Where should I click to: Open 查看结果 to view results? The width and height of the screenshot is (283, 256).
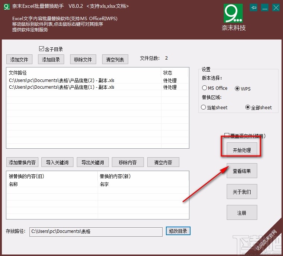click(242, 171)
